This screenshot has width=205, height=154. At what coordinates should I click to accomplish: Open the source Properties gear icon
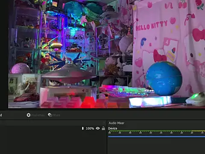(x=29, y=115)
